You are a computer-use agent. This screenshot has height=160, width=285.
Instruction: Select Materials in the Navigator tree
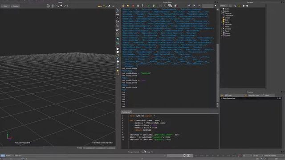tap(228, 24)
